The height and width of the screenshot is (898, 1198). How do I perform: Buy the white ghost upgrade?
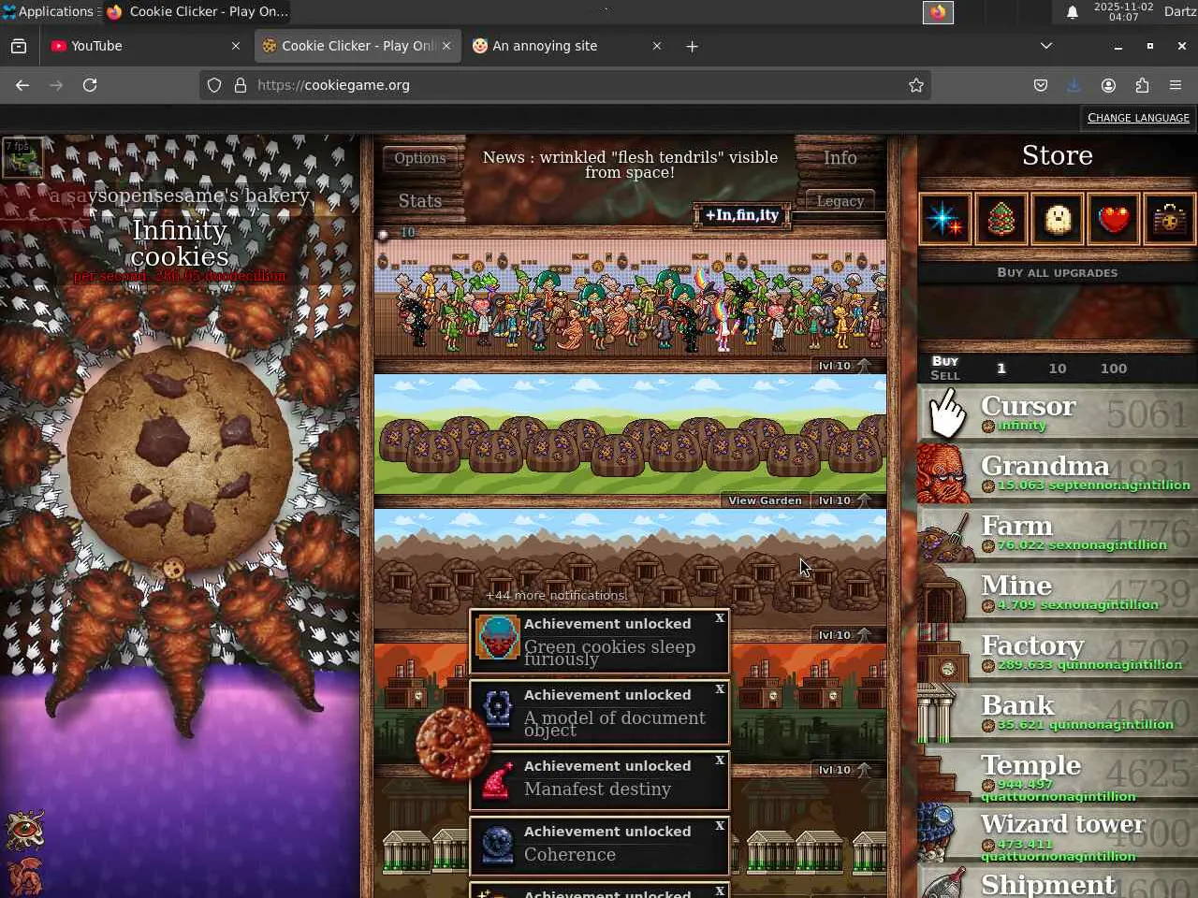[x=1058, y=219]
